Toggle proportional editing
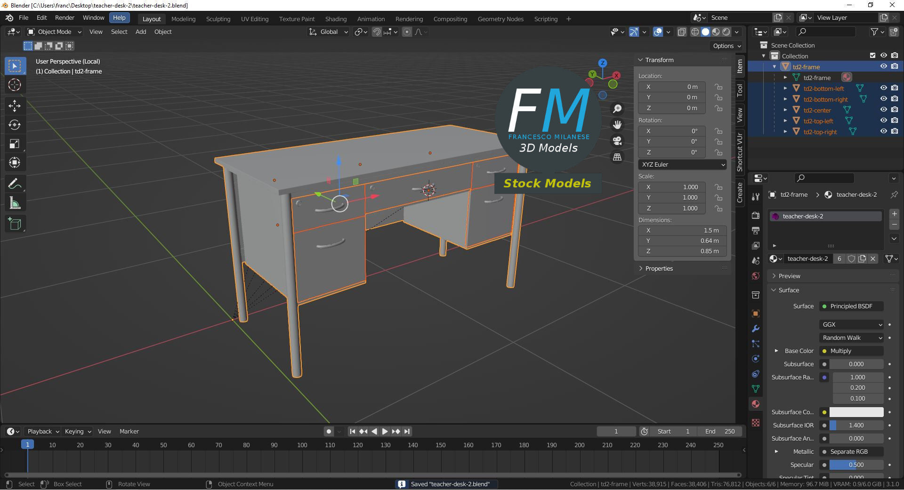This screenshot has height=490, width=904. pyautogui.click(x=407, y=32)
